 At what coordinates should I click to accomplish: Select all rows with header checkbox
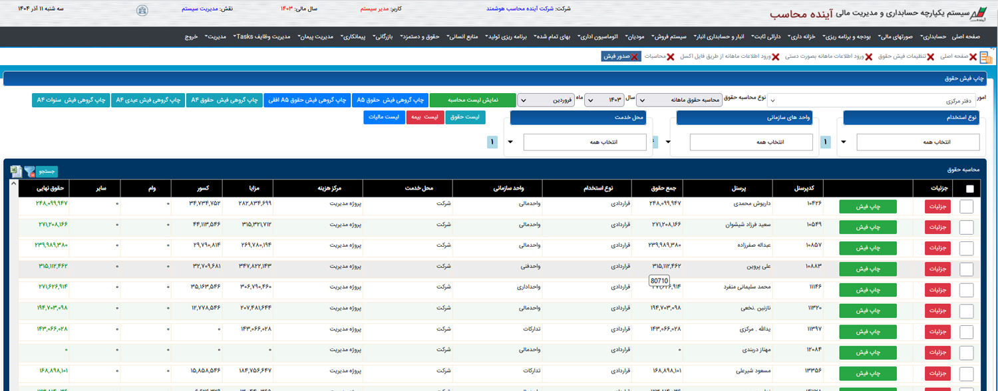pos(969,189)
